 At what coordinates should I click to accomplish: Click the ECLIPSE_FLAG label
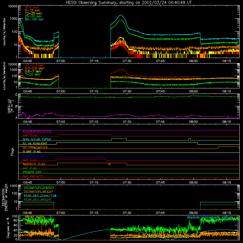pos(33,156)
